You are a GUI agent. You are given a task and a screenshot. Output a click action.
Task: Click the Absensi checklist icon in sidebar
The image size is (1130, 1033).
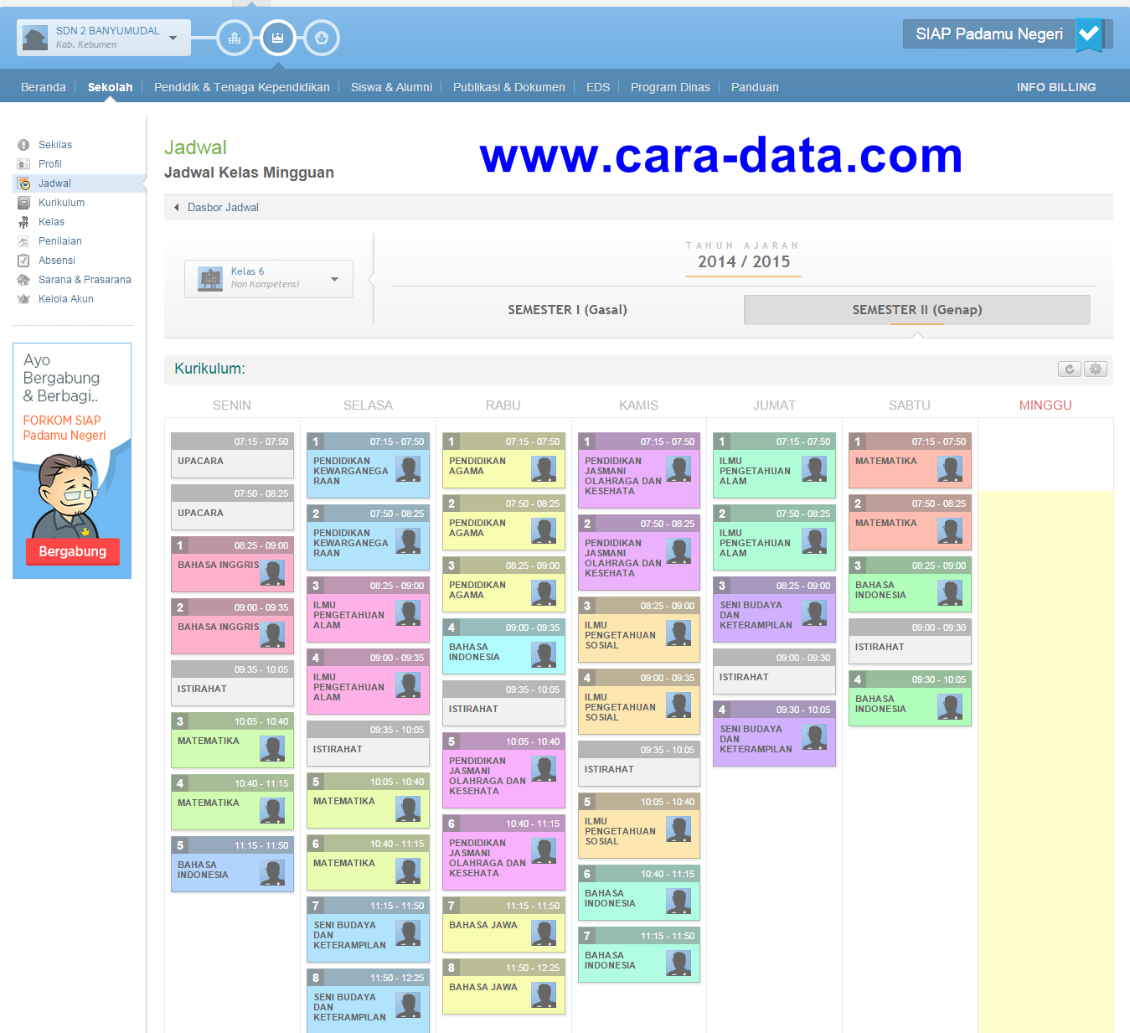point(24,260)
